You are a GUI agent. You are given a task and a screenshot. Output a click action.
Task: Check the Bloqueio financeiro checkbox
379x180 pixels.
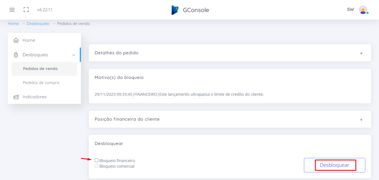coord(97,160)
